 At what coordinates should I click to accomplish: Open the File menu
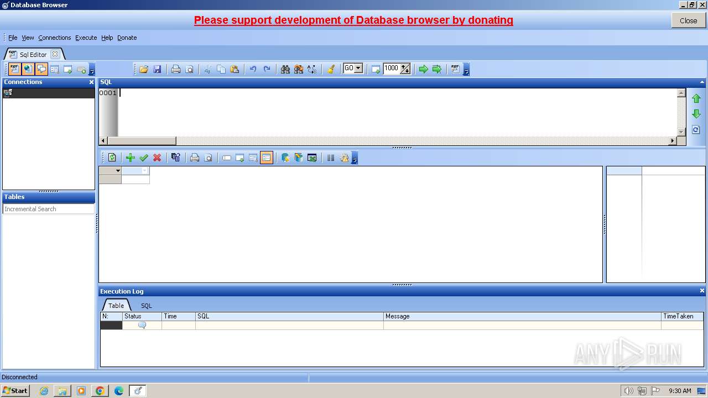coord(13,38)
